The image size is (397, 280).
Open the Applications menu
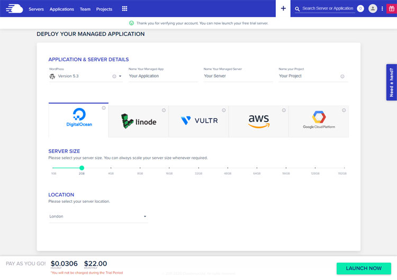[x=62, y=9]
